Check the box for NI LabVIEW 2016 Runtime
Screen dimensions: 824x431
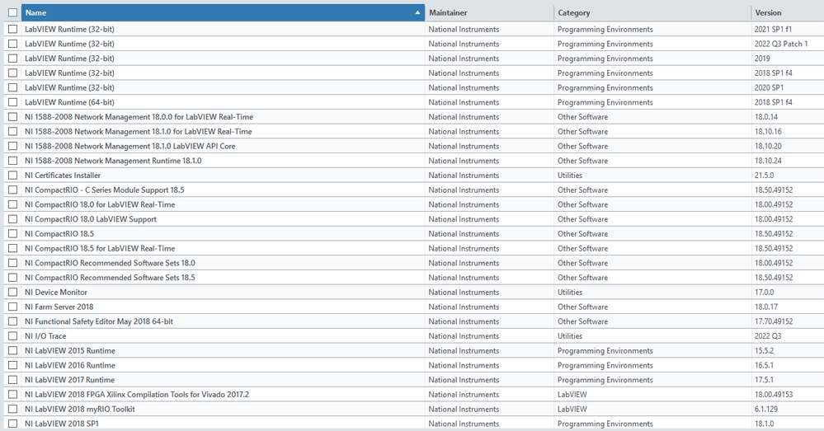pos(12,365)
